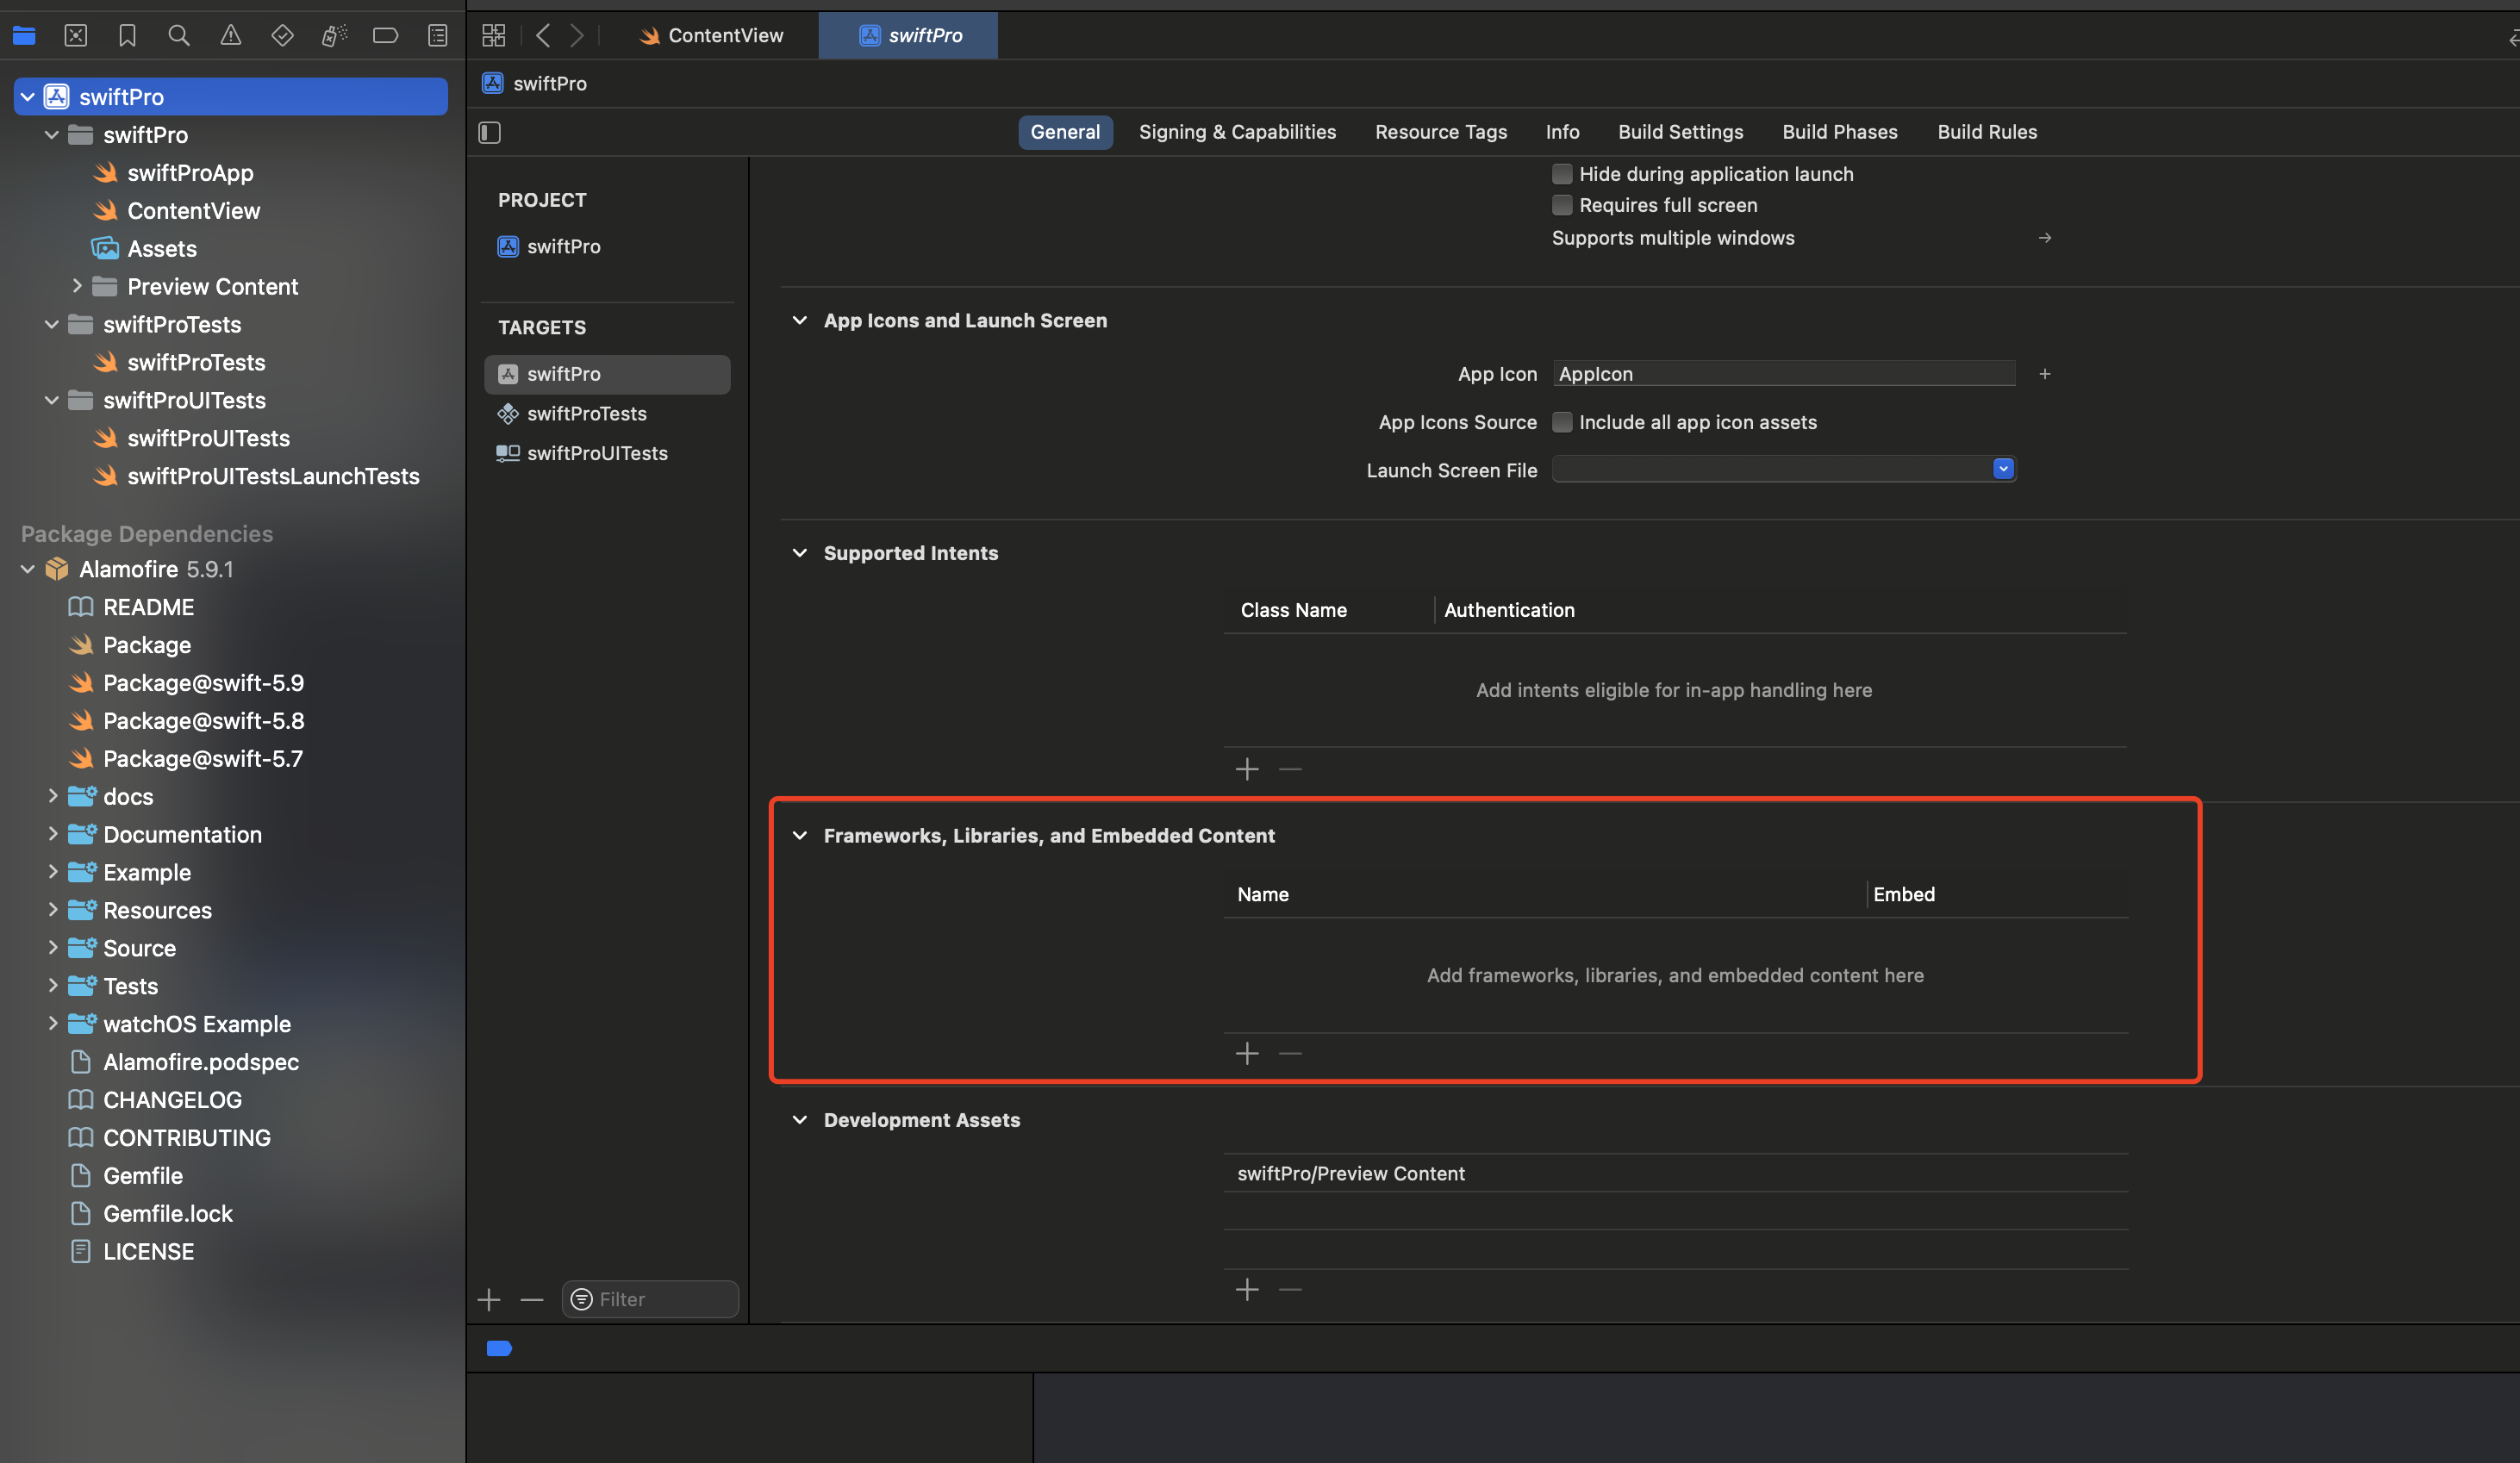The height and width of the screenshot is (1463, 2520).
Task: Check Requires full screen option
Action: click(x=1562, y=205)
